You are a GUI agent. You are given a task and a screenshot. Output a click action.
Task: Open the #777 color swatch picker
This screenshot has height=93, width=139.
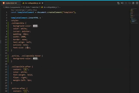(35, 26)
